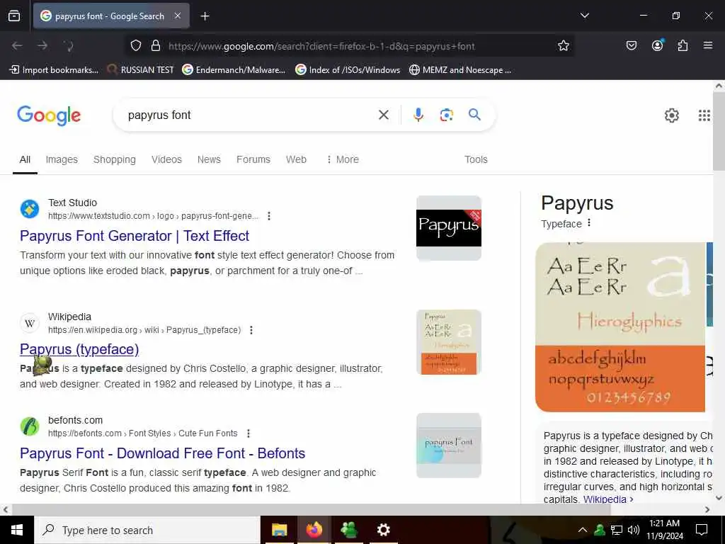Screen dimensions: 725x544
Task: Open the search Tools options
Action: pos(476,159)
